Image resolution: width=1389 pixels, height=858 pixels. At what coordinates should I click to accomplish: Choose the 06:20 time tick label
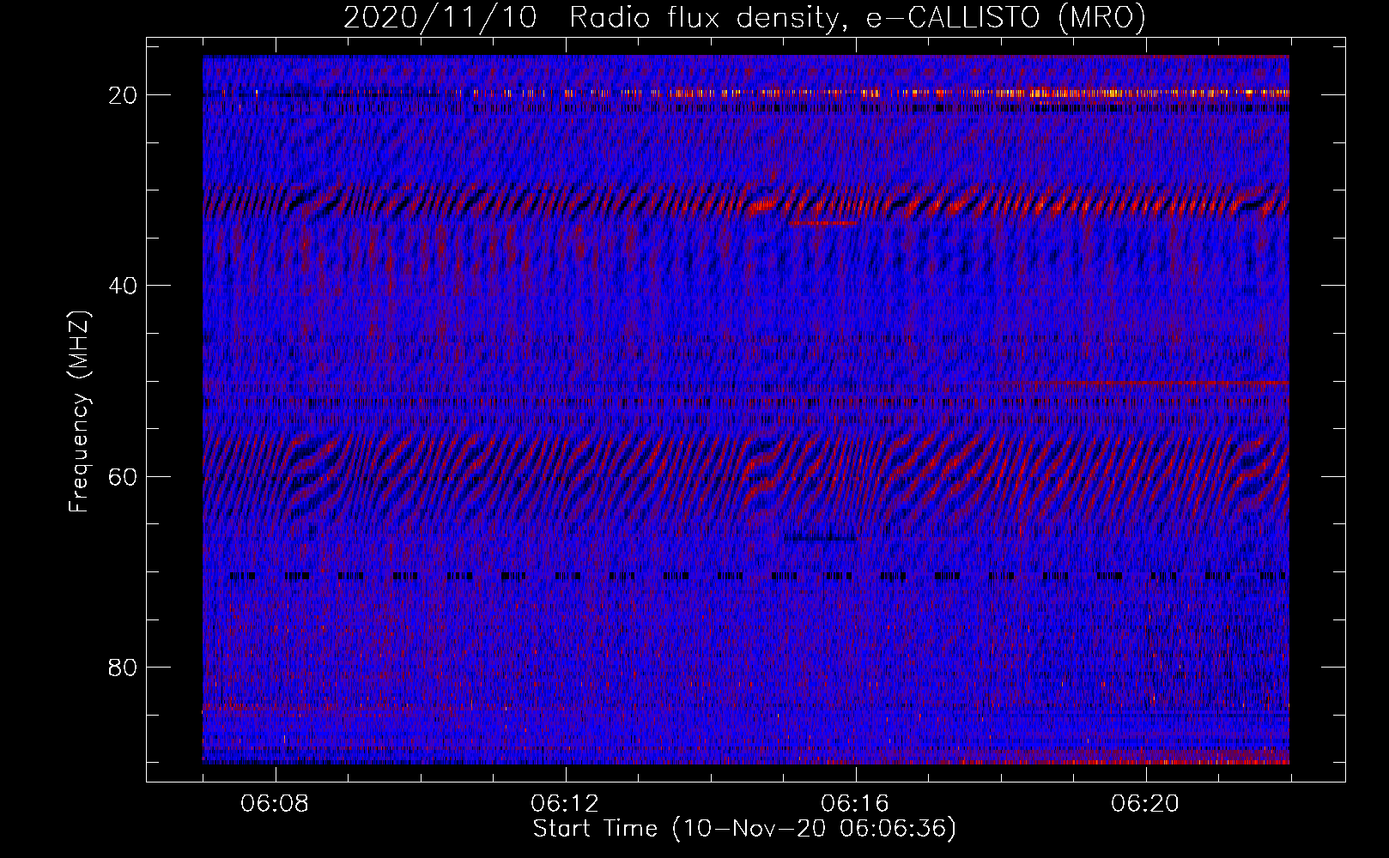pos(1145,804)
